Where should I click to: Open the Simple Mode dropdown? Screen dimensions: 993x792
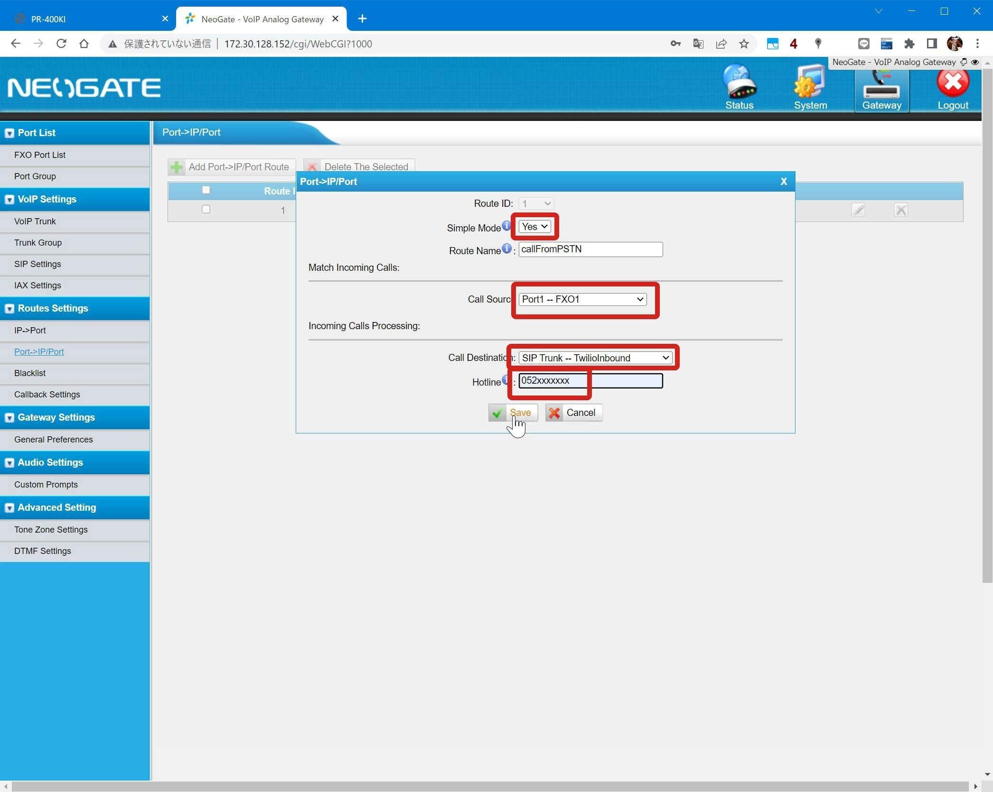[x=534, y=227]
